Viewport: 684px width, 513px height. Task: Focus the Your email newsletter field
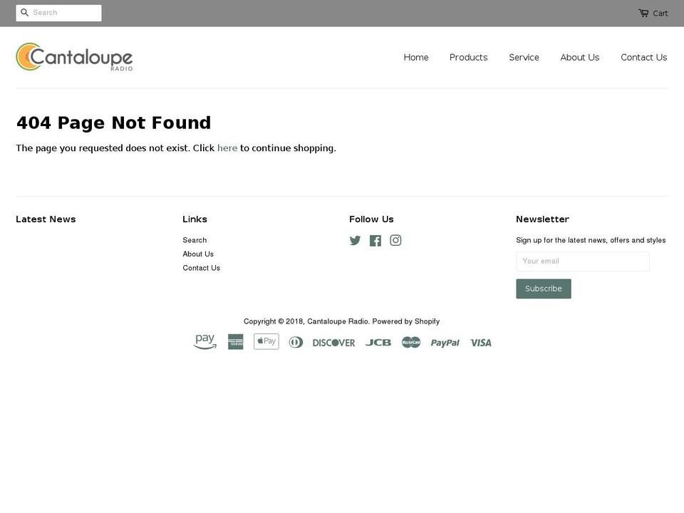pos(583,261)
